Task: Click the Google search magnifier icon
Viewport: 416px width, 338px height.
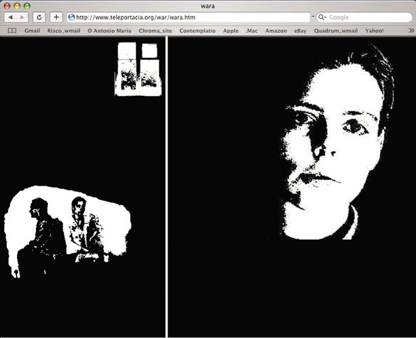Action: (322, 18)
